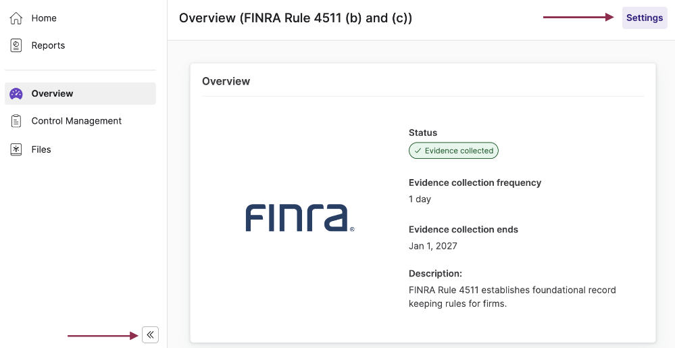
Task: Click the FINRA logo image
Action: (300, 218)
